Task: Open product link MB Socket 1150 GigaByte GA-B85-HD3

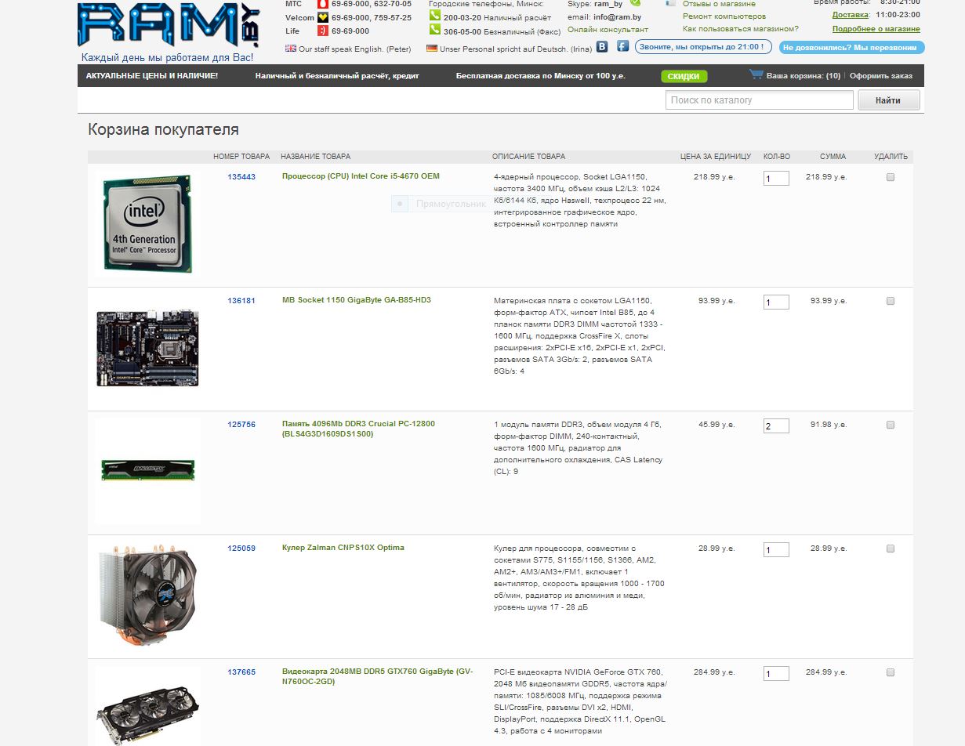Action: pyautogui.click(x=357, y=300)
